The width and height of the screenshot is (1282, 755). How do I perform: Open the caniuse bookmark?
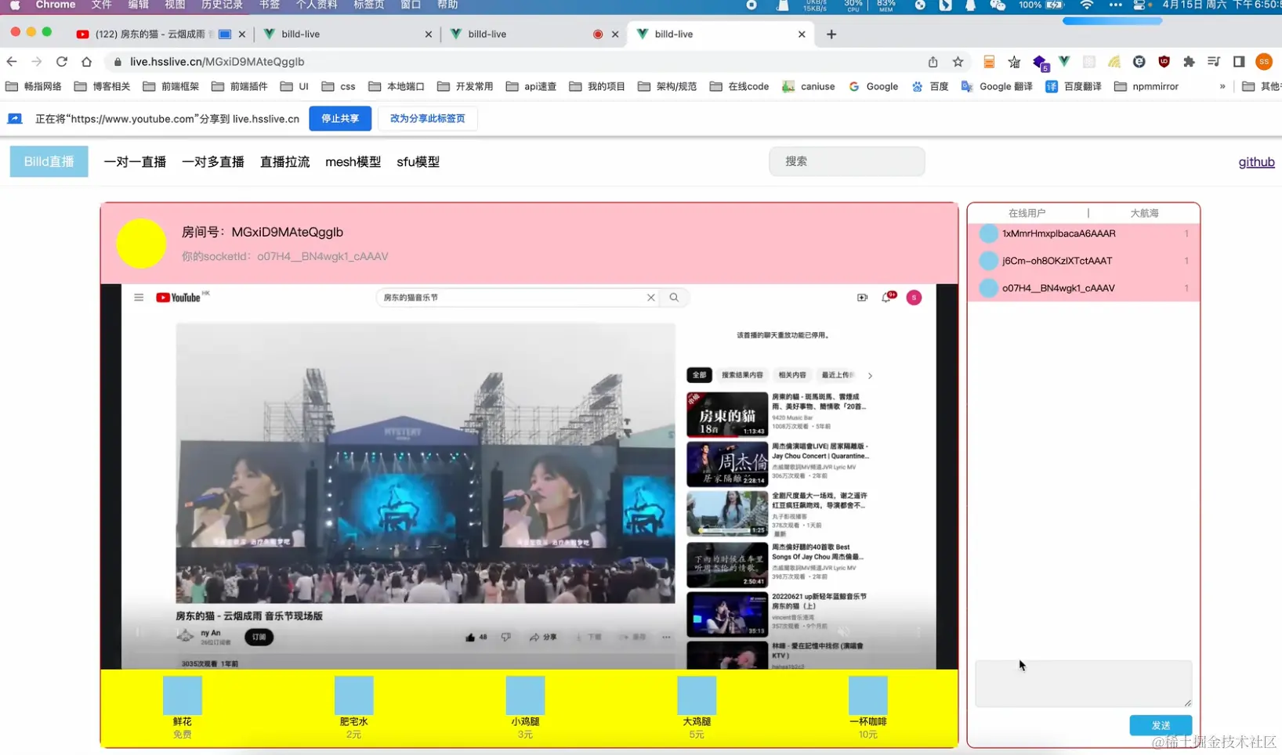(x=808, y=87)
